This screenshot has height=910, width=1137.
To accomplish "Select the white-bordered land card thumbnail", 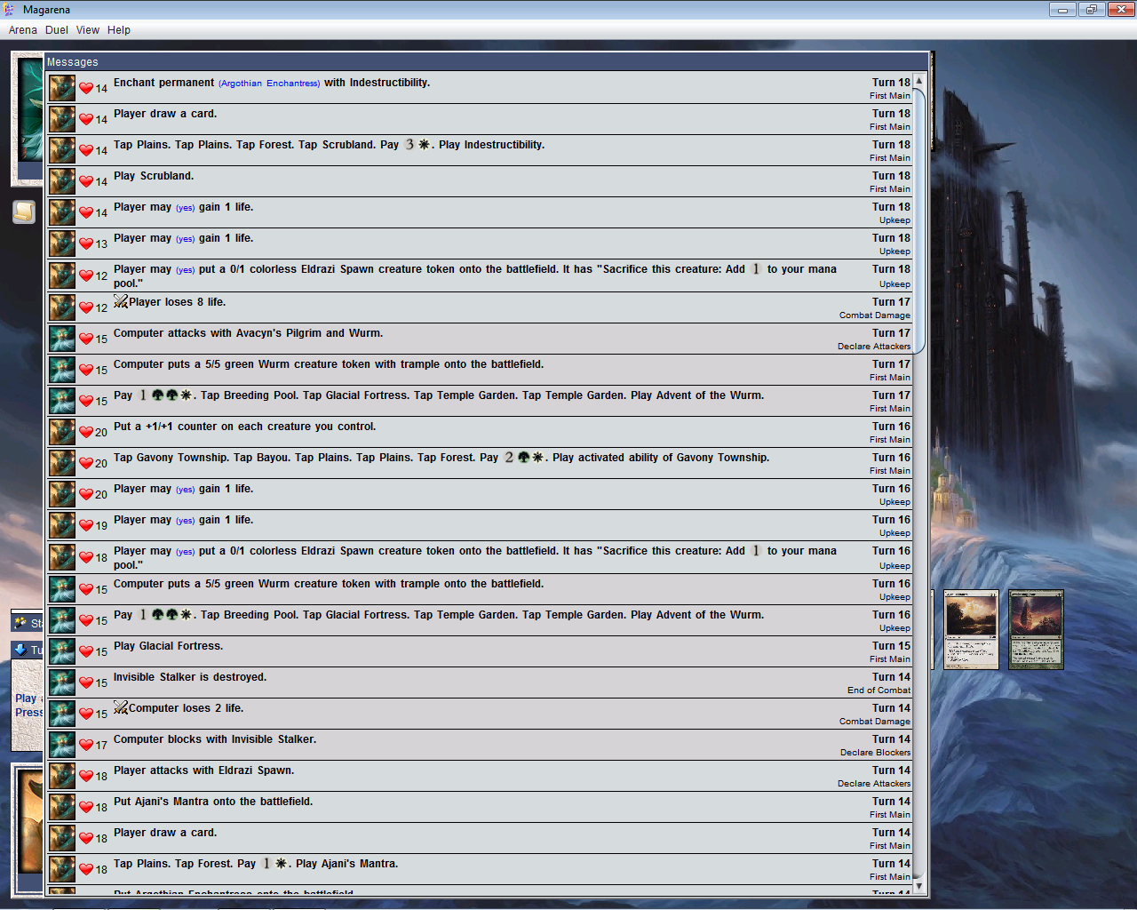I will pyautogui.click(x=971, y=629).
